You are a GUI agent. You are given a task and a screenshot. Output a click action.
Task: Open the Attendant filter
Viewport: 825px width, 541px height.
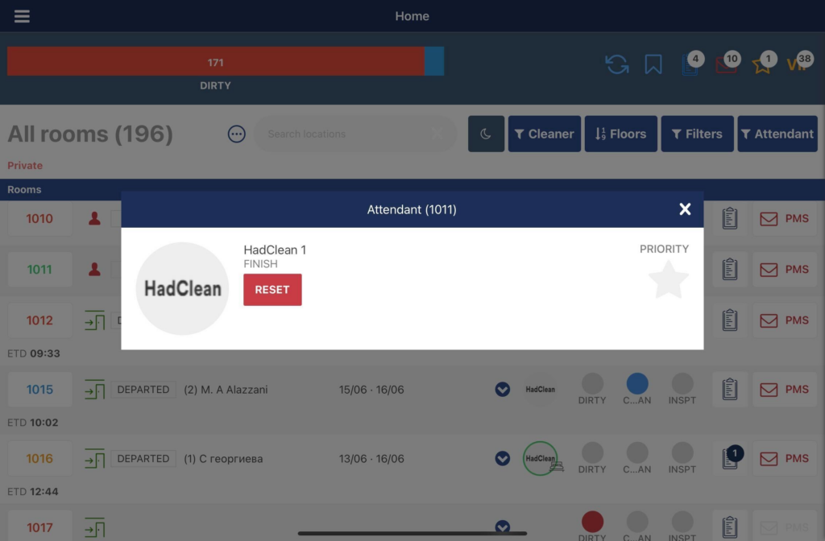pos(777,134)
